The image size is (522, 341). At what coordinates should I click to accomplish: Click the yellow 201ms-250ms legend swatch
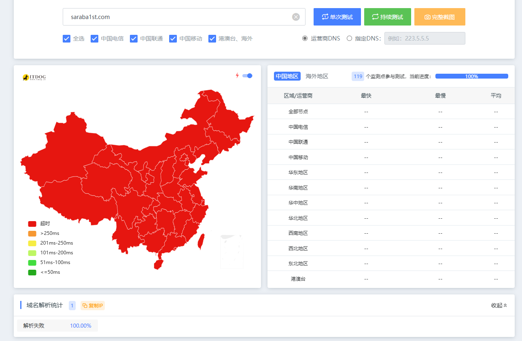pos(32,243)
